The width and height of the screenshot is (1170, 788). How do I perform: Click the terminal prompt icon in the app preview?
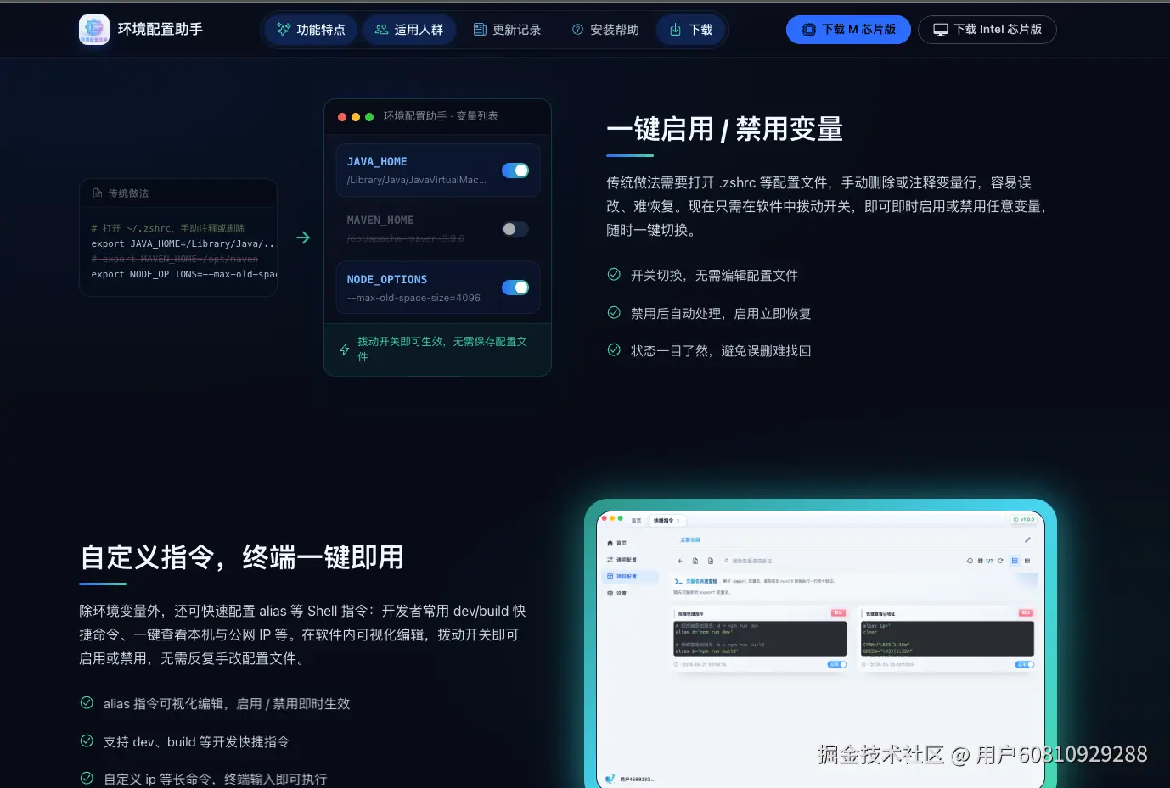(678, 581)
